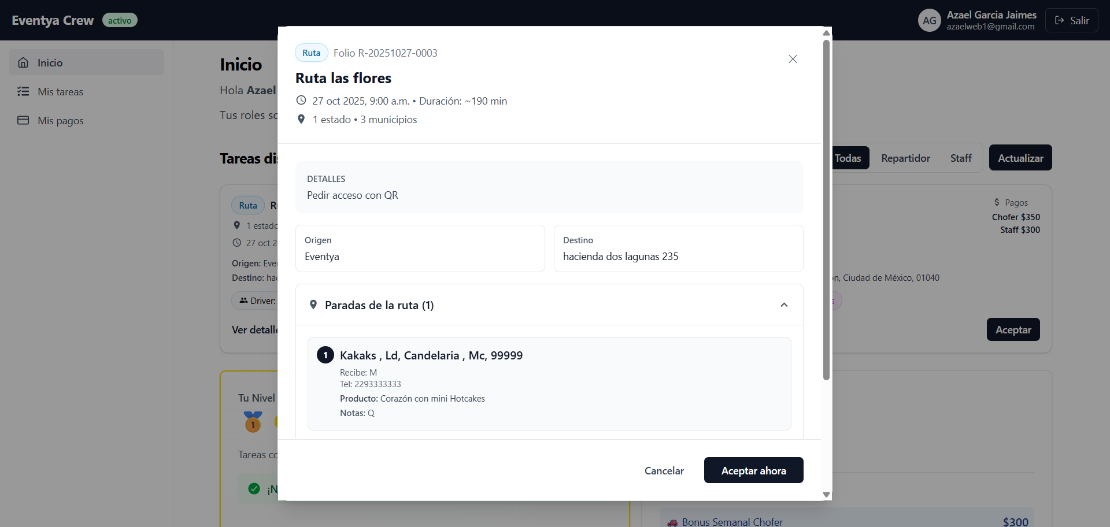Click the location pin next to 1 estado
The image size is (1110, 527).
click(x=301, y=119)
